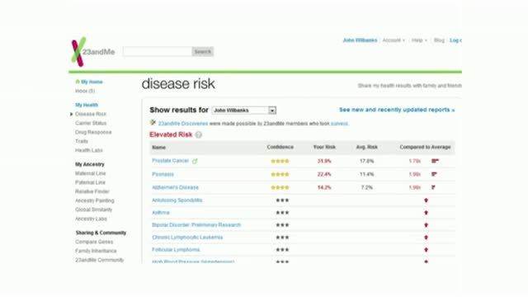The image size is (528, 297).
Task: Open Paternal Line under My Ancestry
Action: pyautogui.click(x=90, y=182)
